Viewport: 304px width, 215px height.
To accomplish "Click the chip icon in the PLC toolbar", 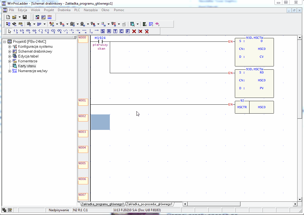I will pyautogui.click(x=14, y=24).
